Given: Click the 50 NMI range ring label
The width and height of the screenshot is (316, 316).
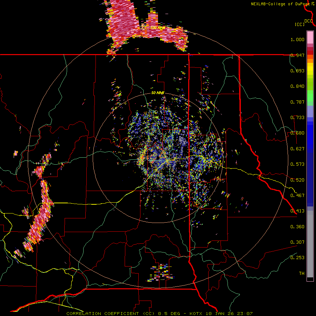Looking at the screenshot, I should pos(158,93).
